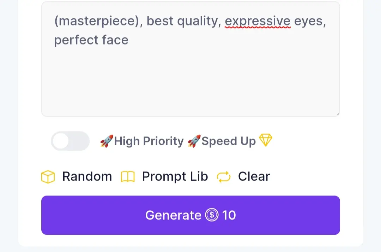
Task: Click the Random cube icon
Action: tap(48, 176)
